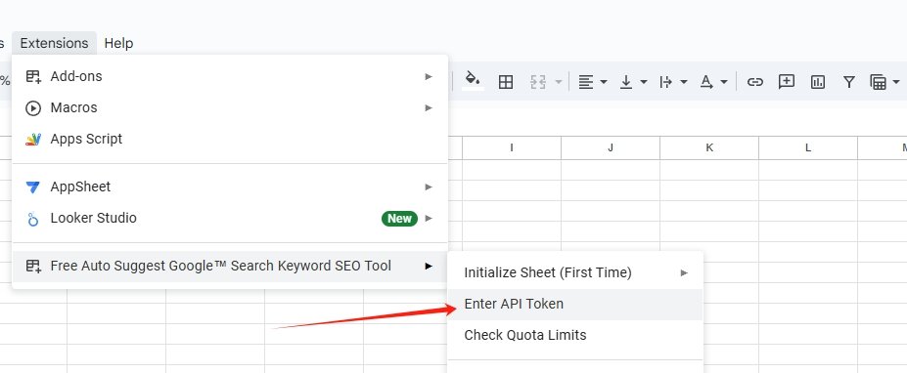Expand the horizontal align dropdown arrow
907x373 pixels.
click(604, 82)
